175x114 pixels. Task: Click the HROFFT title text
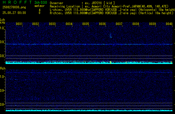pyautogui.click(x=17, y=2)
